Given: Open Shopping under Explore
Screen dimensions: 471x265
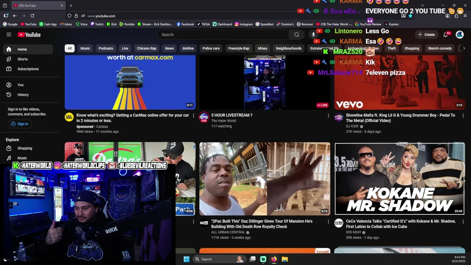Looking at the screenshot, I should click(x=25, y=148).
